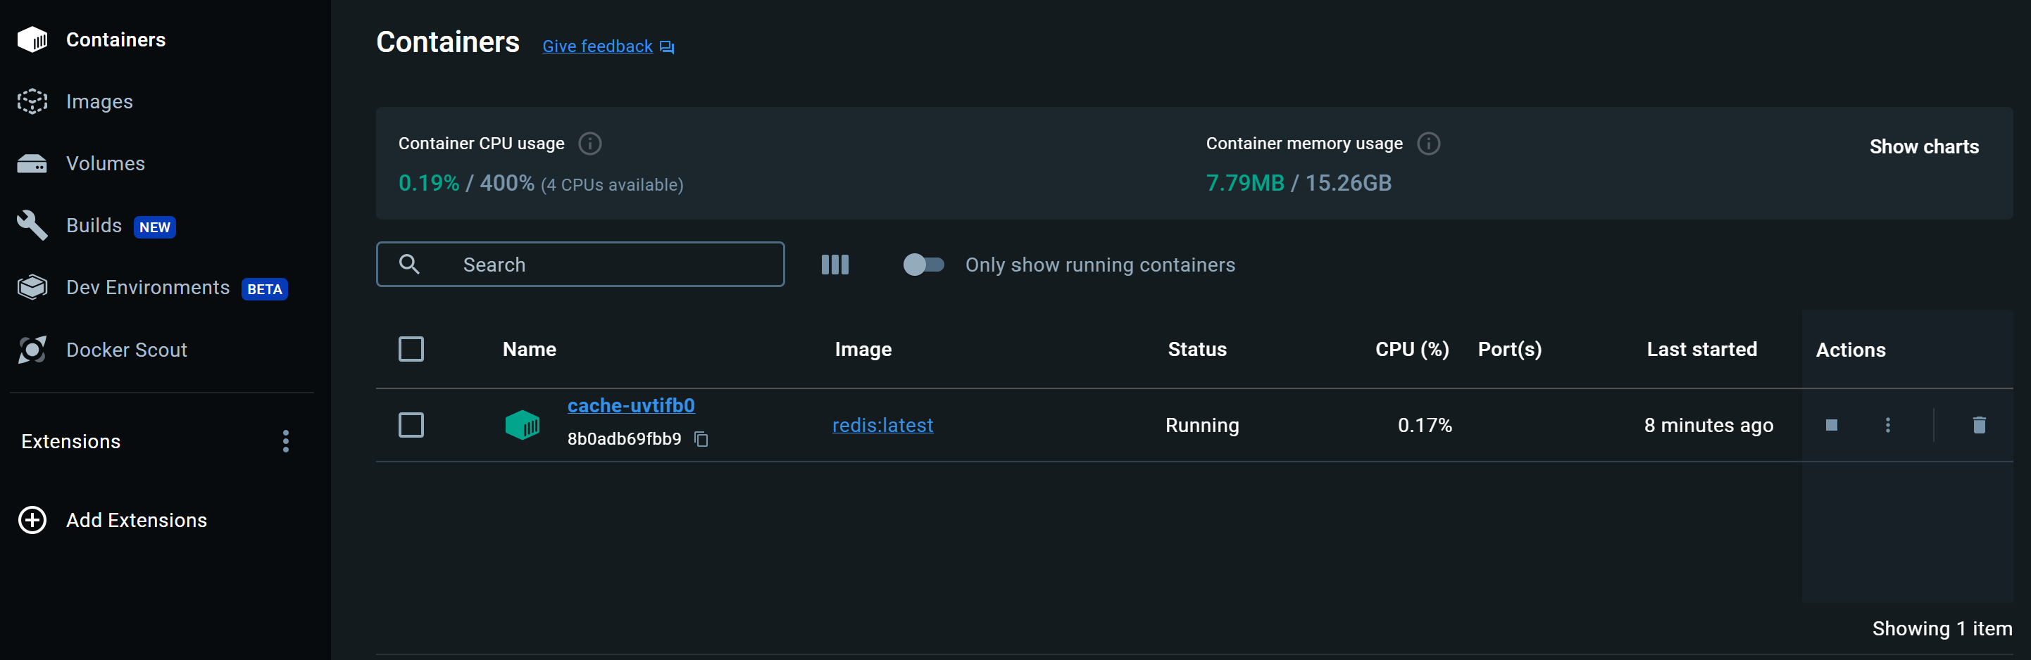Open the cache-uvtifb0 container

[x=631, y=405]
